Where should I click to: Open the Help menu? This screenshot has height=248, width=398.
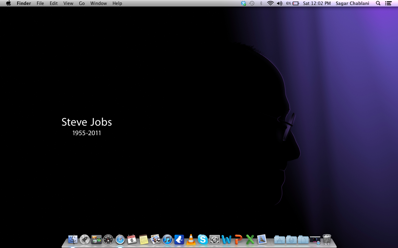[117, 3]
